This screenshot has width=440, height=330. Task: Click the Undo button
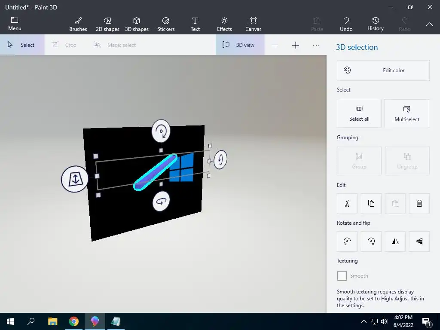346,24
